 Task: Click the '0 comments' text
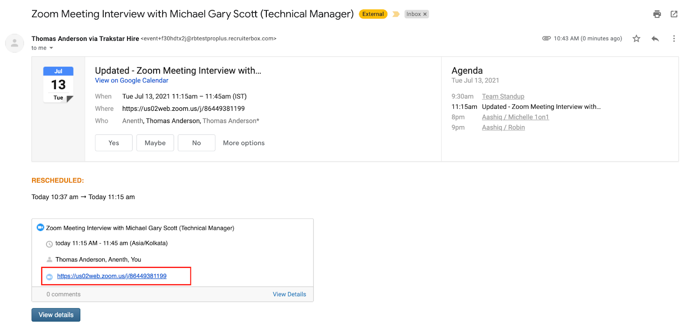click(64, 295)
